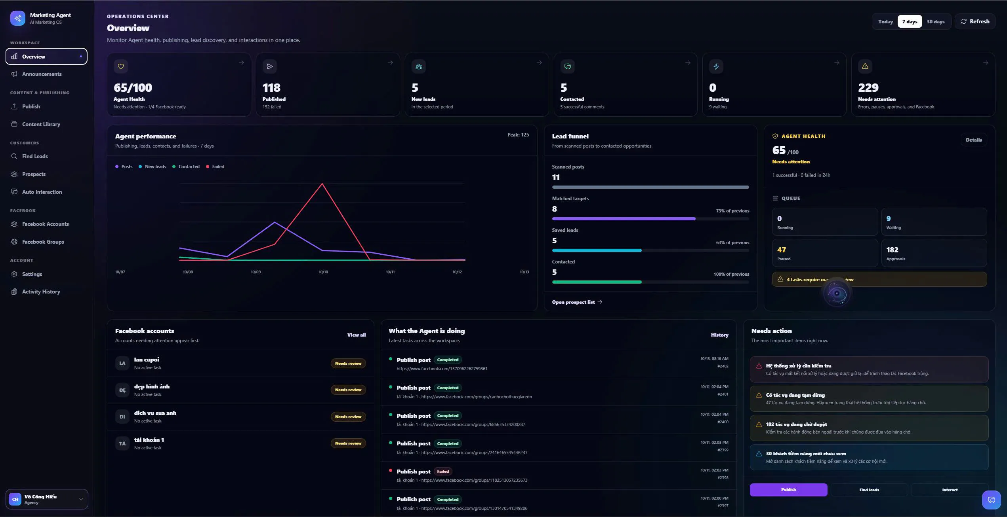Screen dimensions: 1007x517
Task: Open the task History link
Action: 719,335
